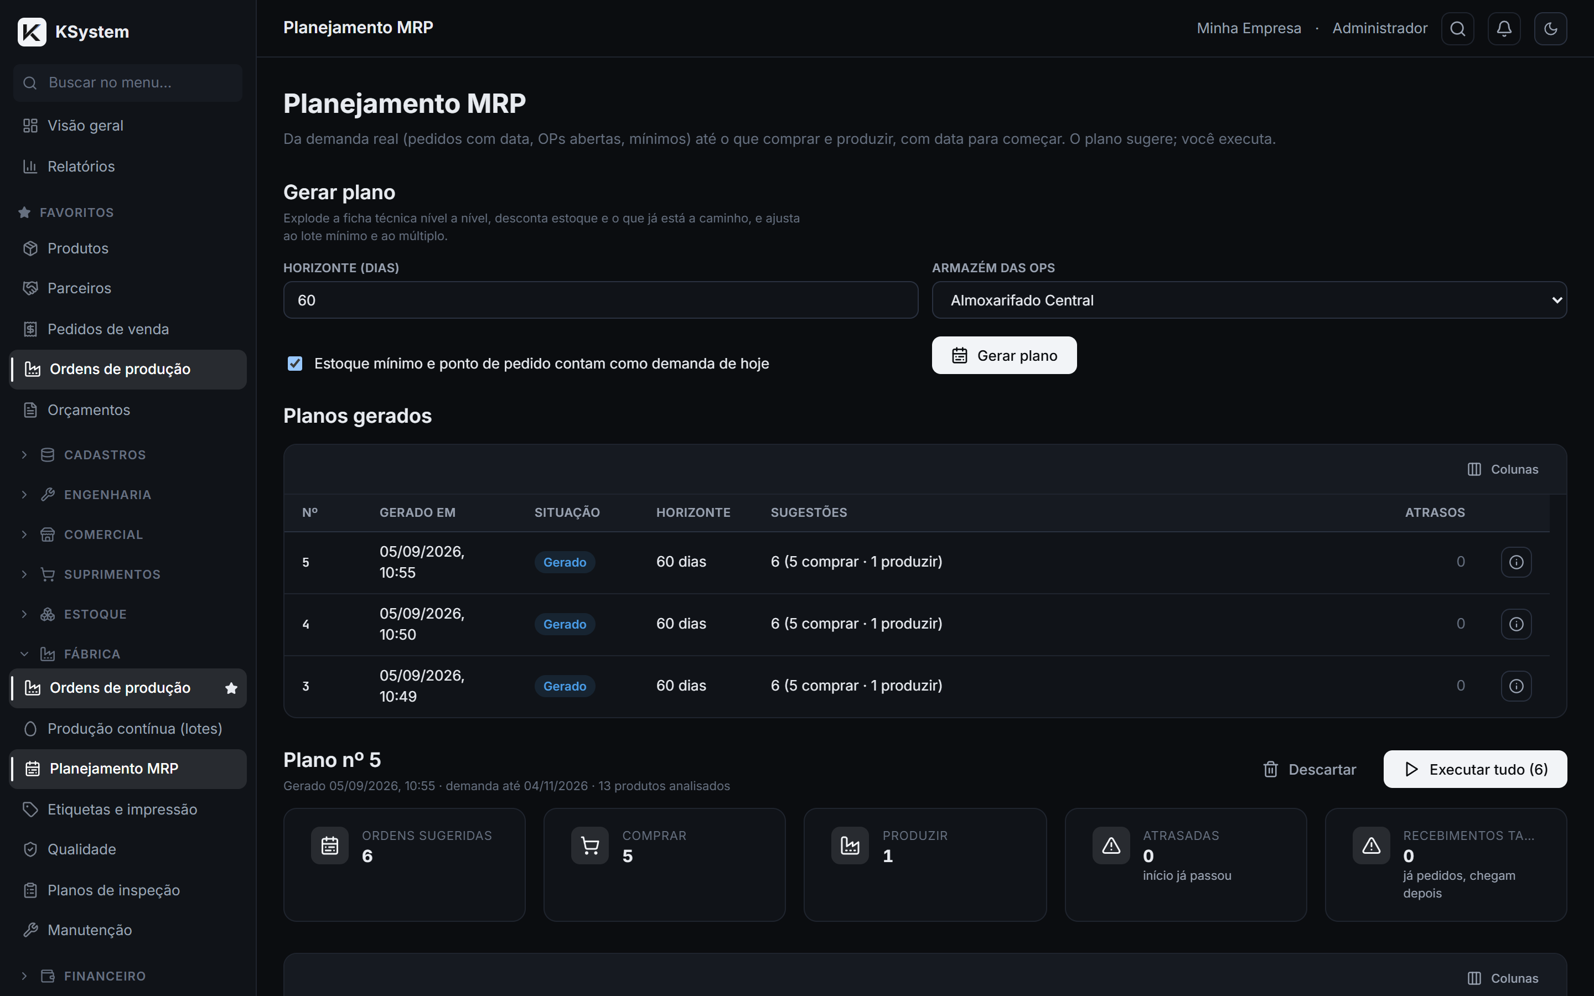Click the Gerar plano button
The image size is (1594, 996).
click(x=1004, y=355)
